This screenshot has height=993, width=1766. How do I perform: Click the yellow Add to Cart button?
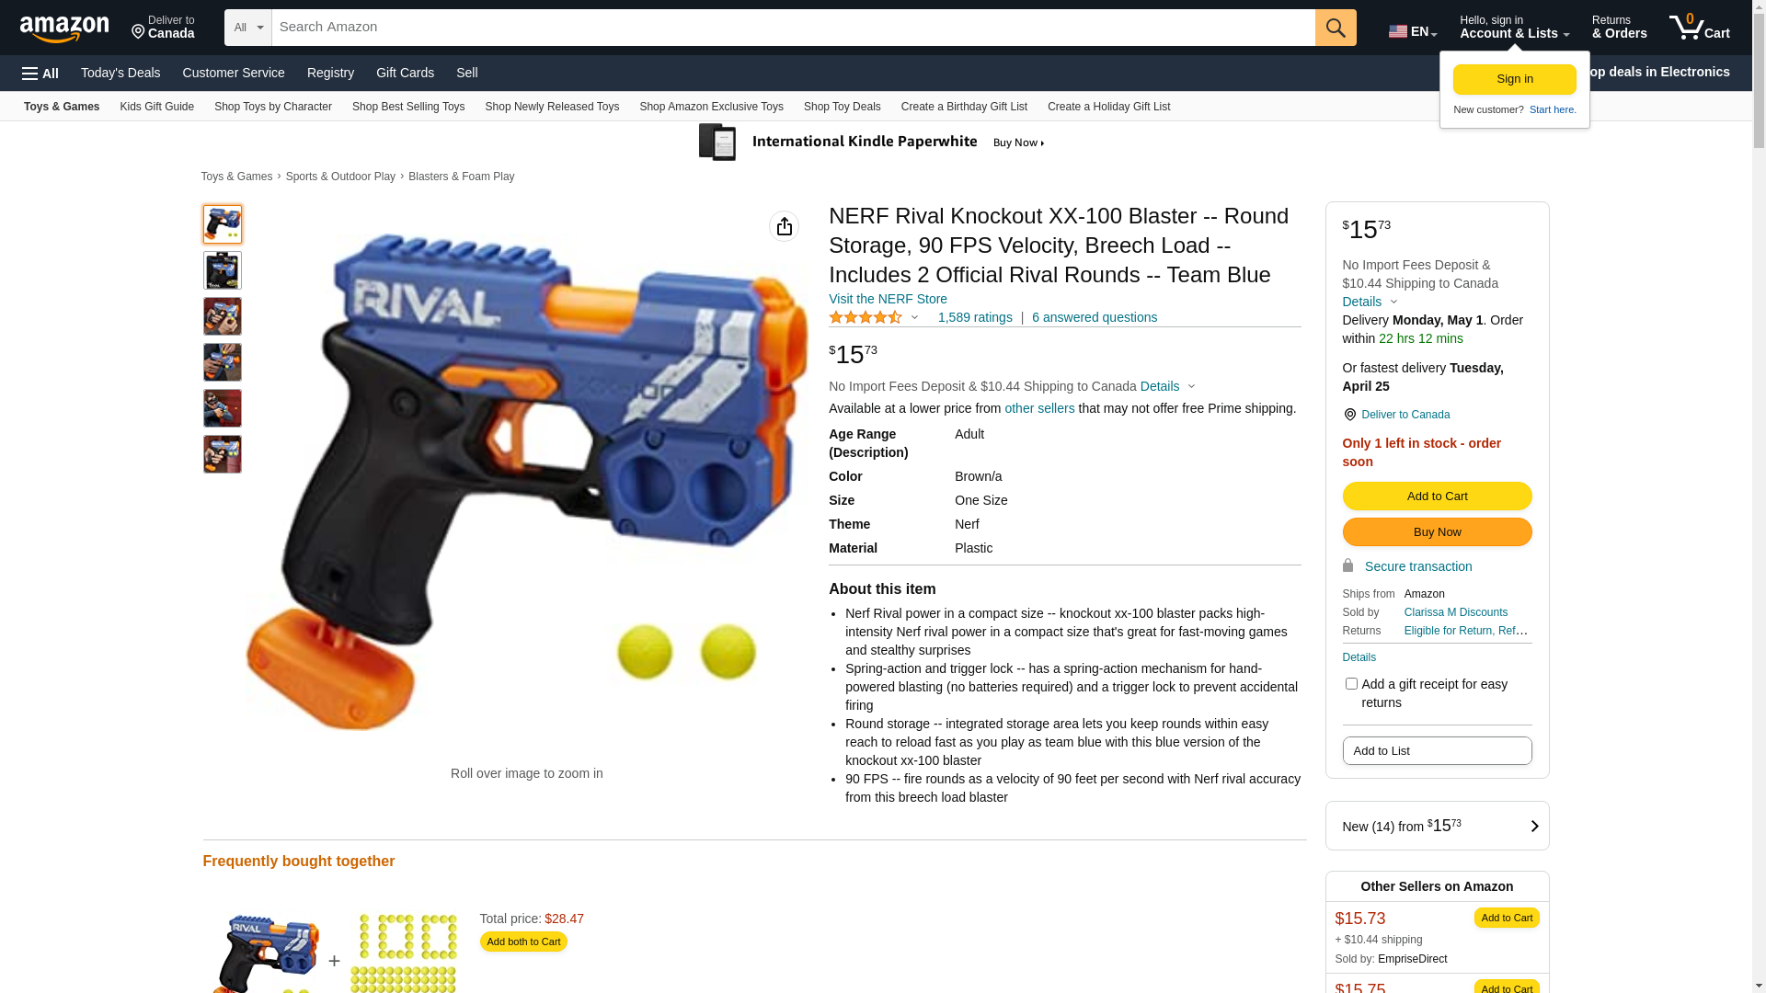[x=1437, y=496]
